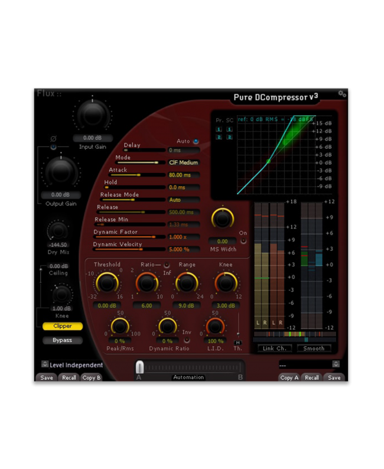384x469 pixels.
Task: Click the Attack slider
Action: coord(136,175)
